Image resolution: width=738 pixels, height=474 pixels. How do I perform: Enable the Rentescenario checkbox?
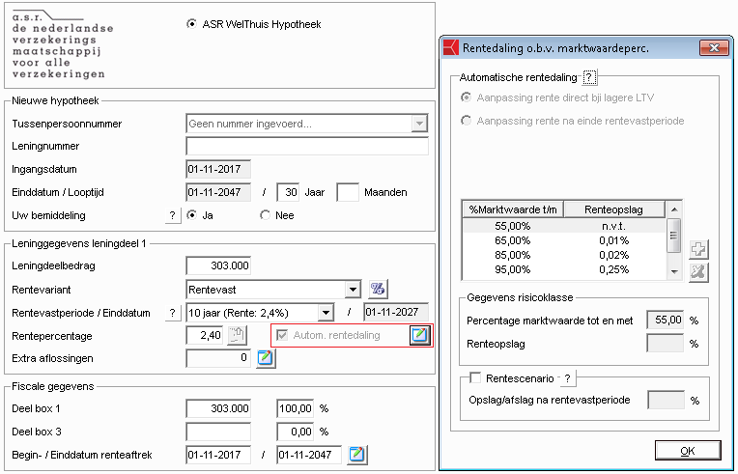(475, 377)
